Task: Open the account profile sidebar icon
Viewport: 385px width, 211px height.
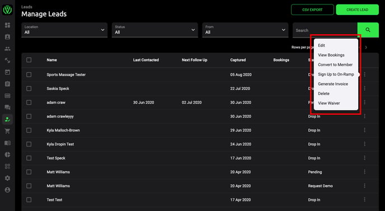Action: [x=8, y=190]
